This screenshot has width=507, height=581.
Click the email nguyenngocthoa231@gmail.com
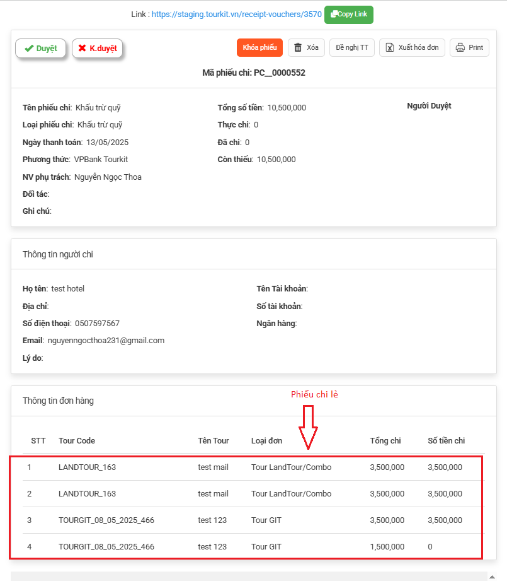click(106, 341)
